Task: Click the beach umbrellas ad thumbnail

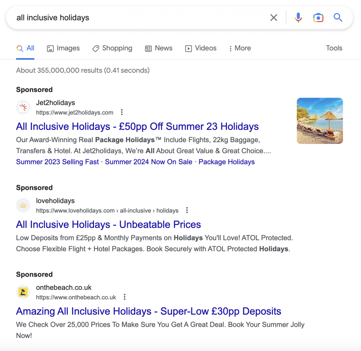Action: point(320,121)
